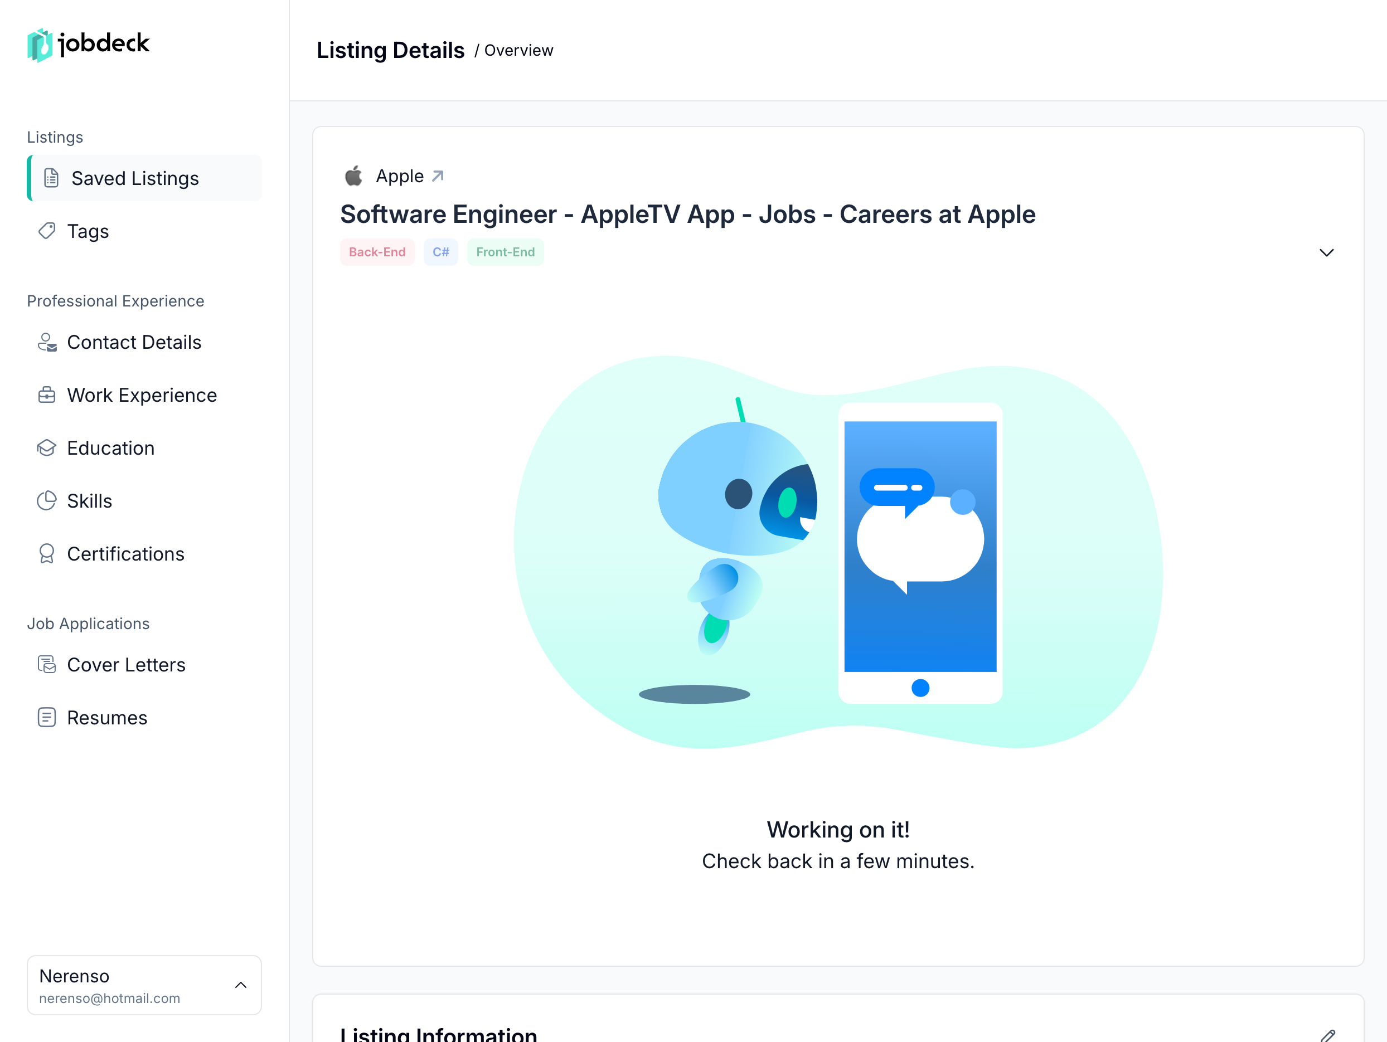Image resolution: width=1387 pixels, height=1042 pixels.
Task: Click the account menu chevron arrow
Action: pos(241,986)
